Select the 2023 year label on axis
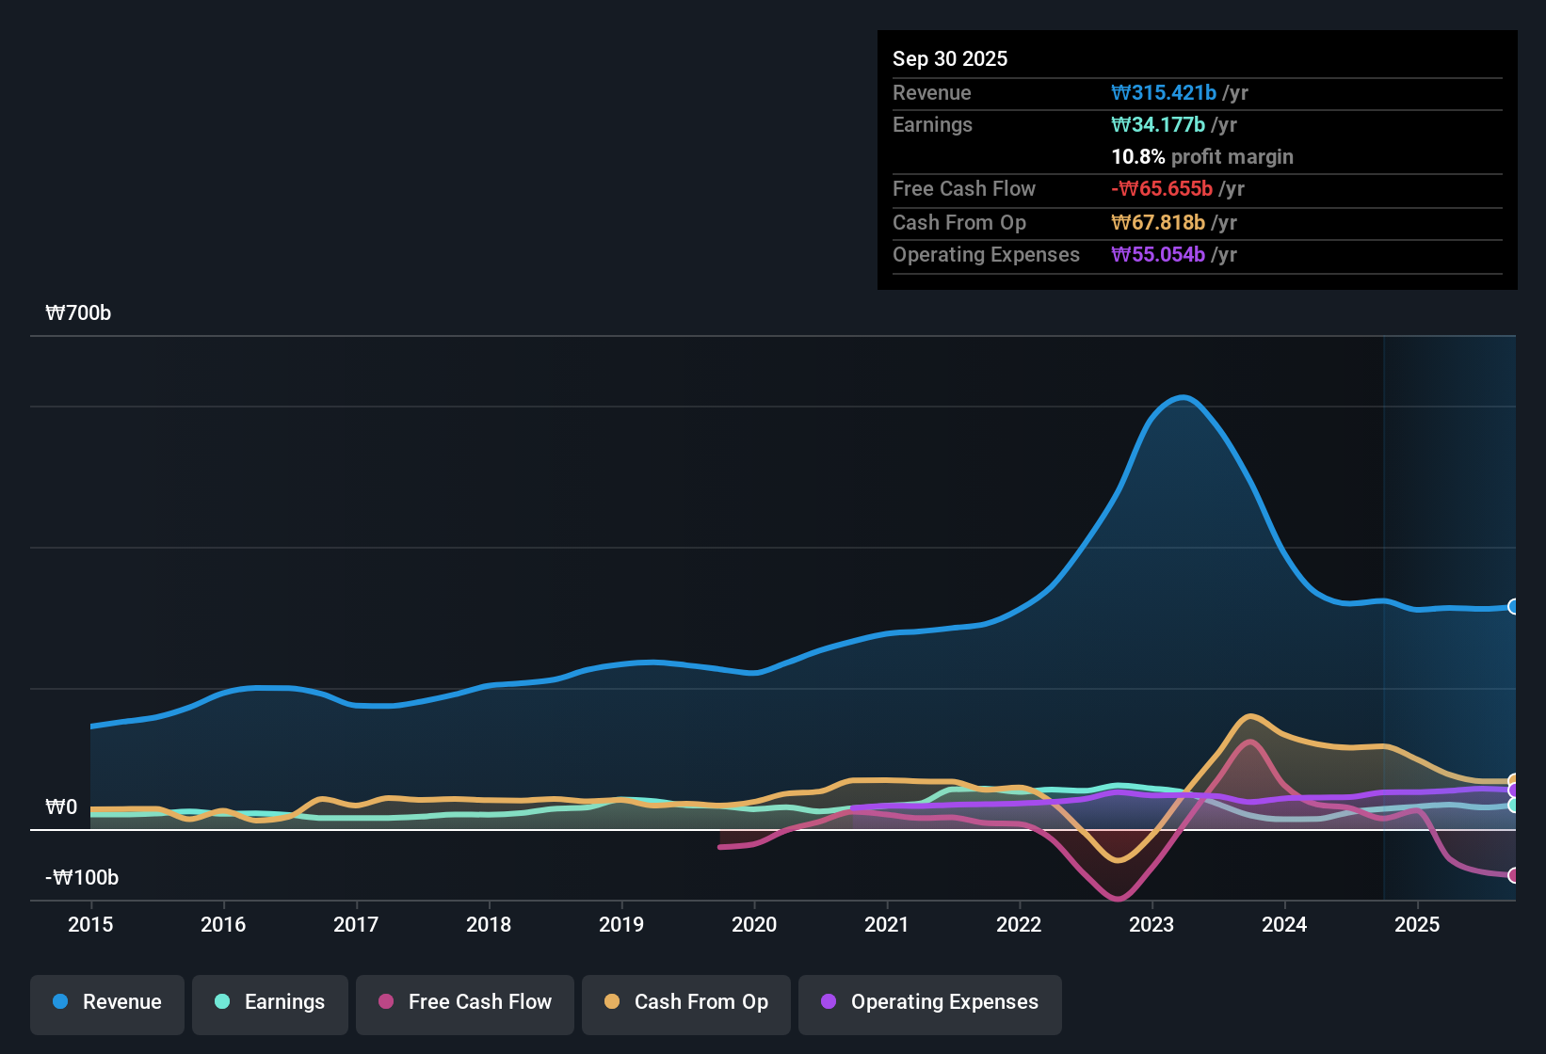 (1152, 925)
